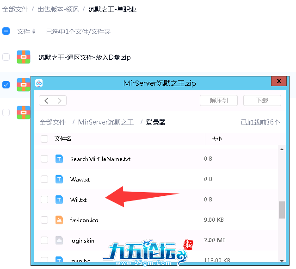
Task: Click the 沉默之王-单职业 breadcrumb label
Action: click(x=112, y=9)
